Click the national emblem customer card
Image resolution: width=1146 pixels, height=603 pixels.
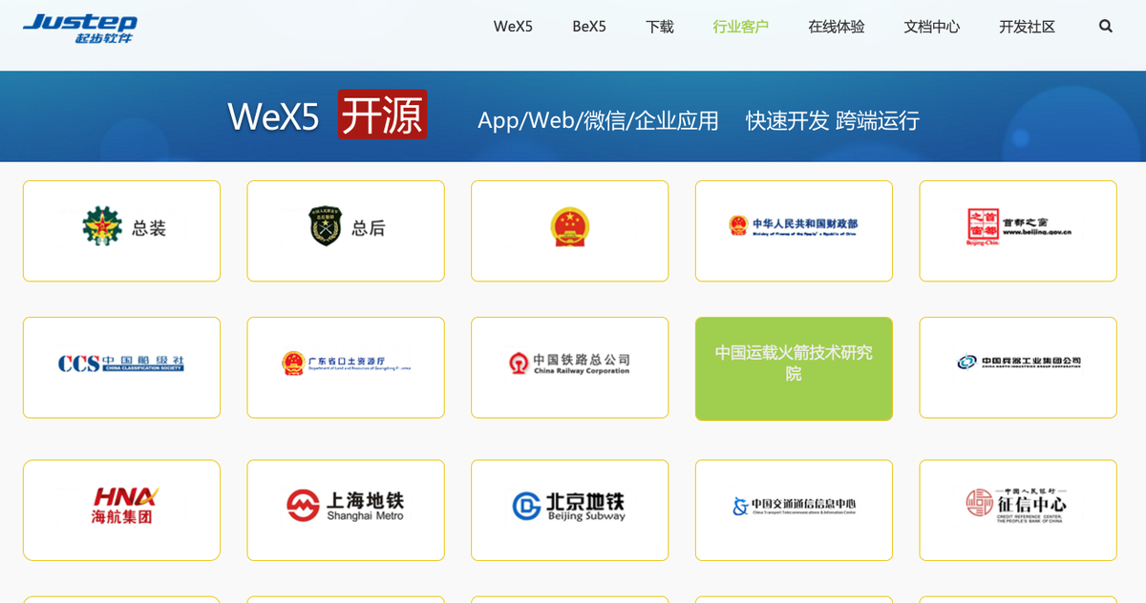pos(570,231)
